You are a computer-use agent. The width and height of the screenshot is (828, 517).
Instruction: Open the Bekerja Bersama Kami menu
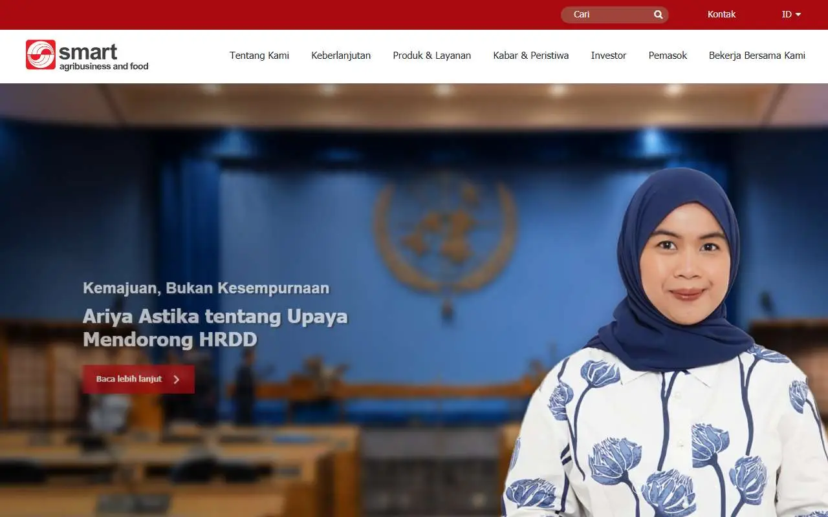coord(757,56)
